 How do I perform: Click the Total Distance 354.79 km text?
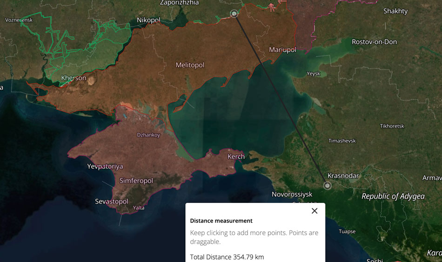[x=227, y=257]
